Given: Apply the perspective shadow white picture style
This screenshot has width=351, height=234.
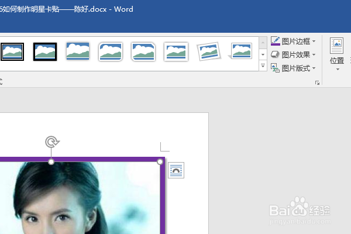Looking at the screenshot, I should coord(240,51).
